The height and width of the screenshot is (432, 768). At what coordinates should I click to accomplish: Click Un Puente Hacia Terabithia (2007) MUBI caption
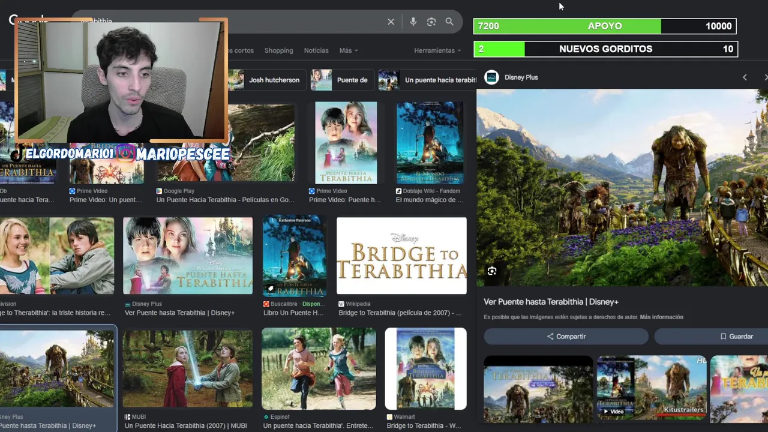point(185,425)
